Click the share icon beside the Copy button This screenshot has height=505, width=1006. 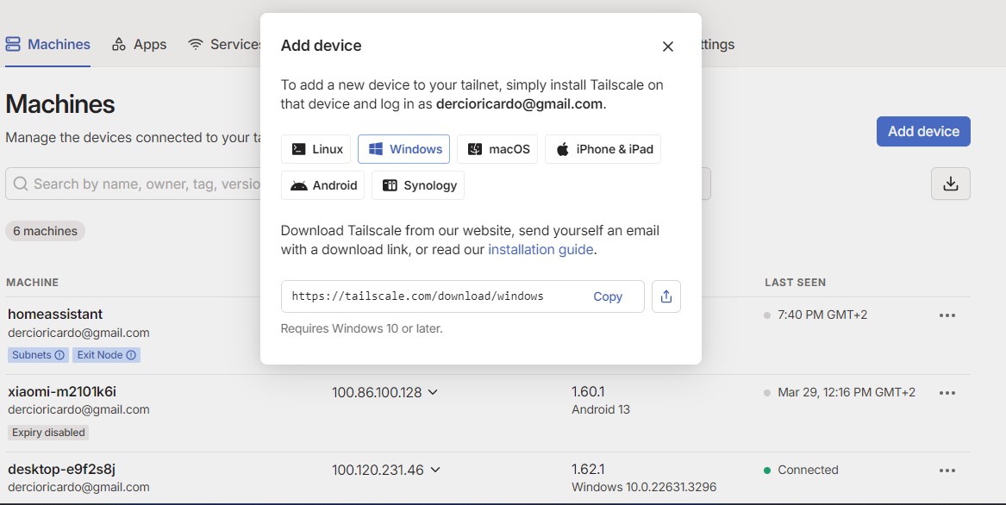point(665,296)
